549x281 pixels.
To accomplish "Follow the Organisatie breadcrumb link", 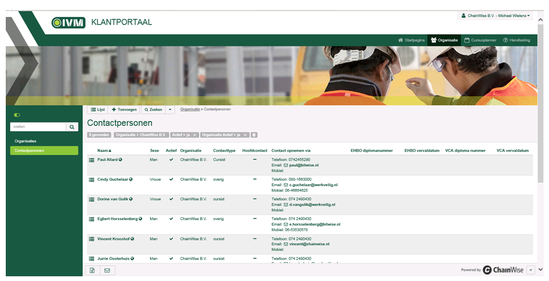I will [x=190, y=109].
